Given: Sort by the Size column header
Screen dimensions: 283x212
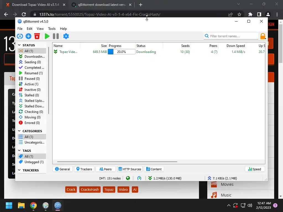Looking at the screenshot, I should (94, 46).
